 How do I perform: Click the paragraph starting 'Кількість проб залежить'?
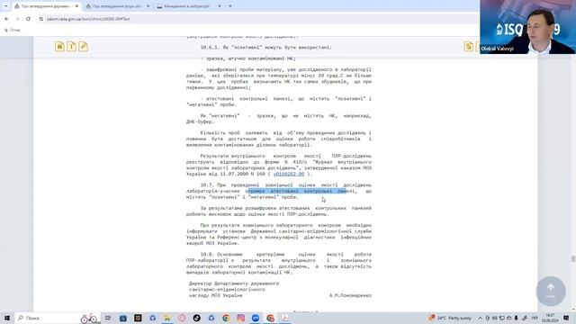point(279,139)
